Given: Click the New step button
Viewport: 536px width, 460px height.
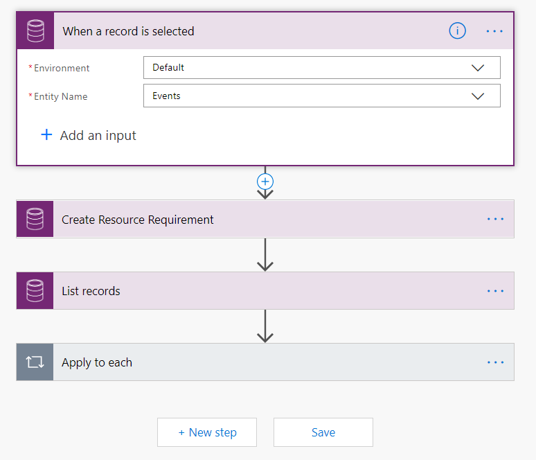Looking at the screenshot, I should click(207, 432).
